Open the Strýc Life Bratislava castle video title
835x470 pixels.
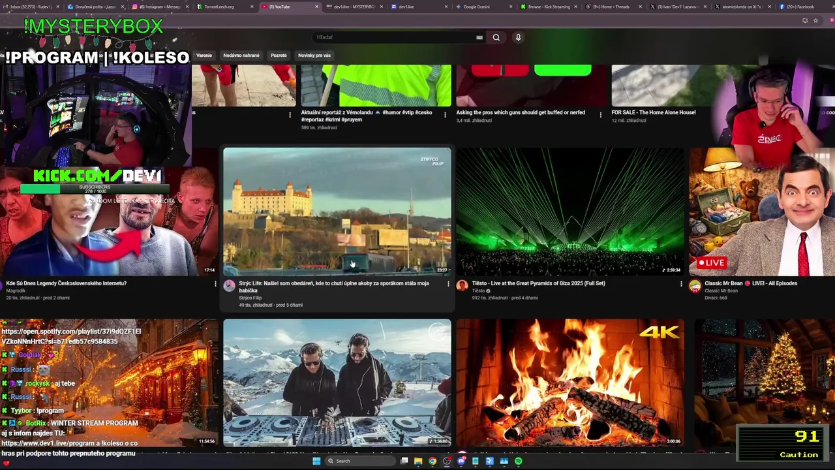(x=334, y=287)
